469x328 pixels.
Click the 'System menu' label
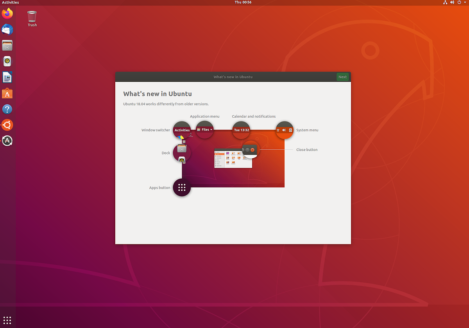coord(307,130)
